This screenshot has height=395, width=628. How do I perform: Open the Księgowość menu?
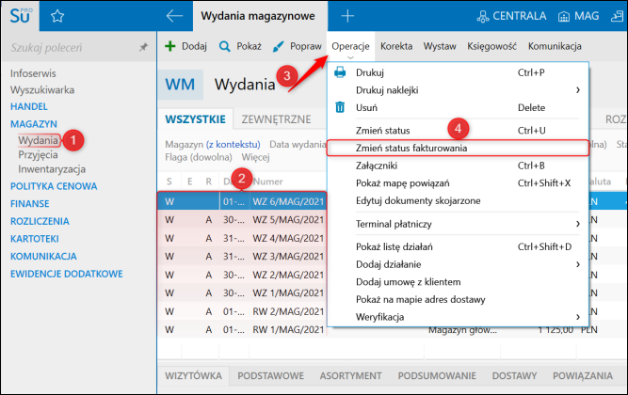[x=491, y=46]
